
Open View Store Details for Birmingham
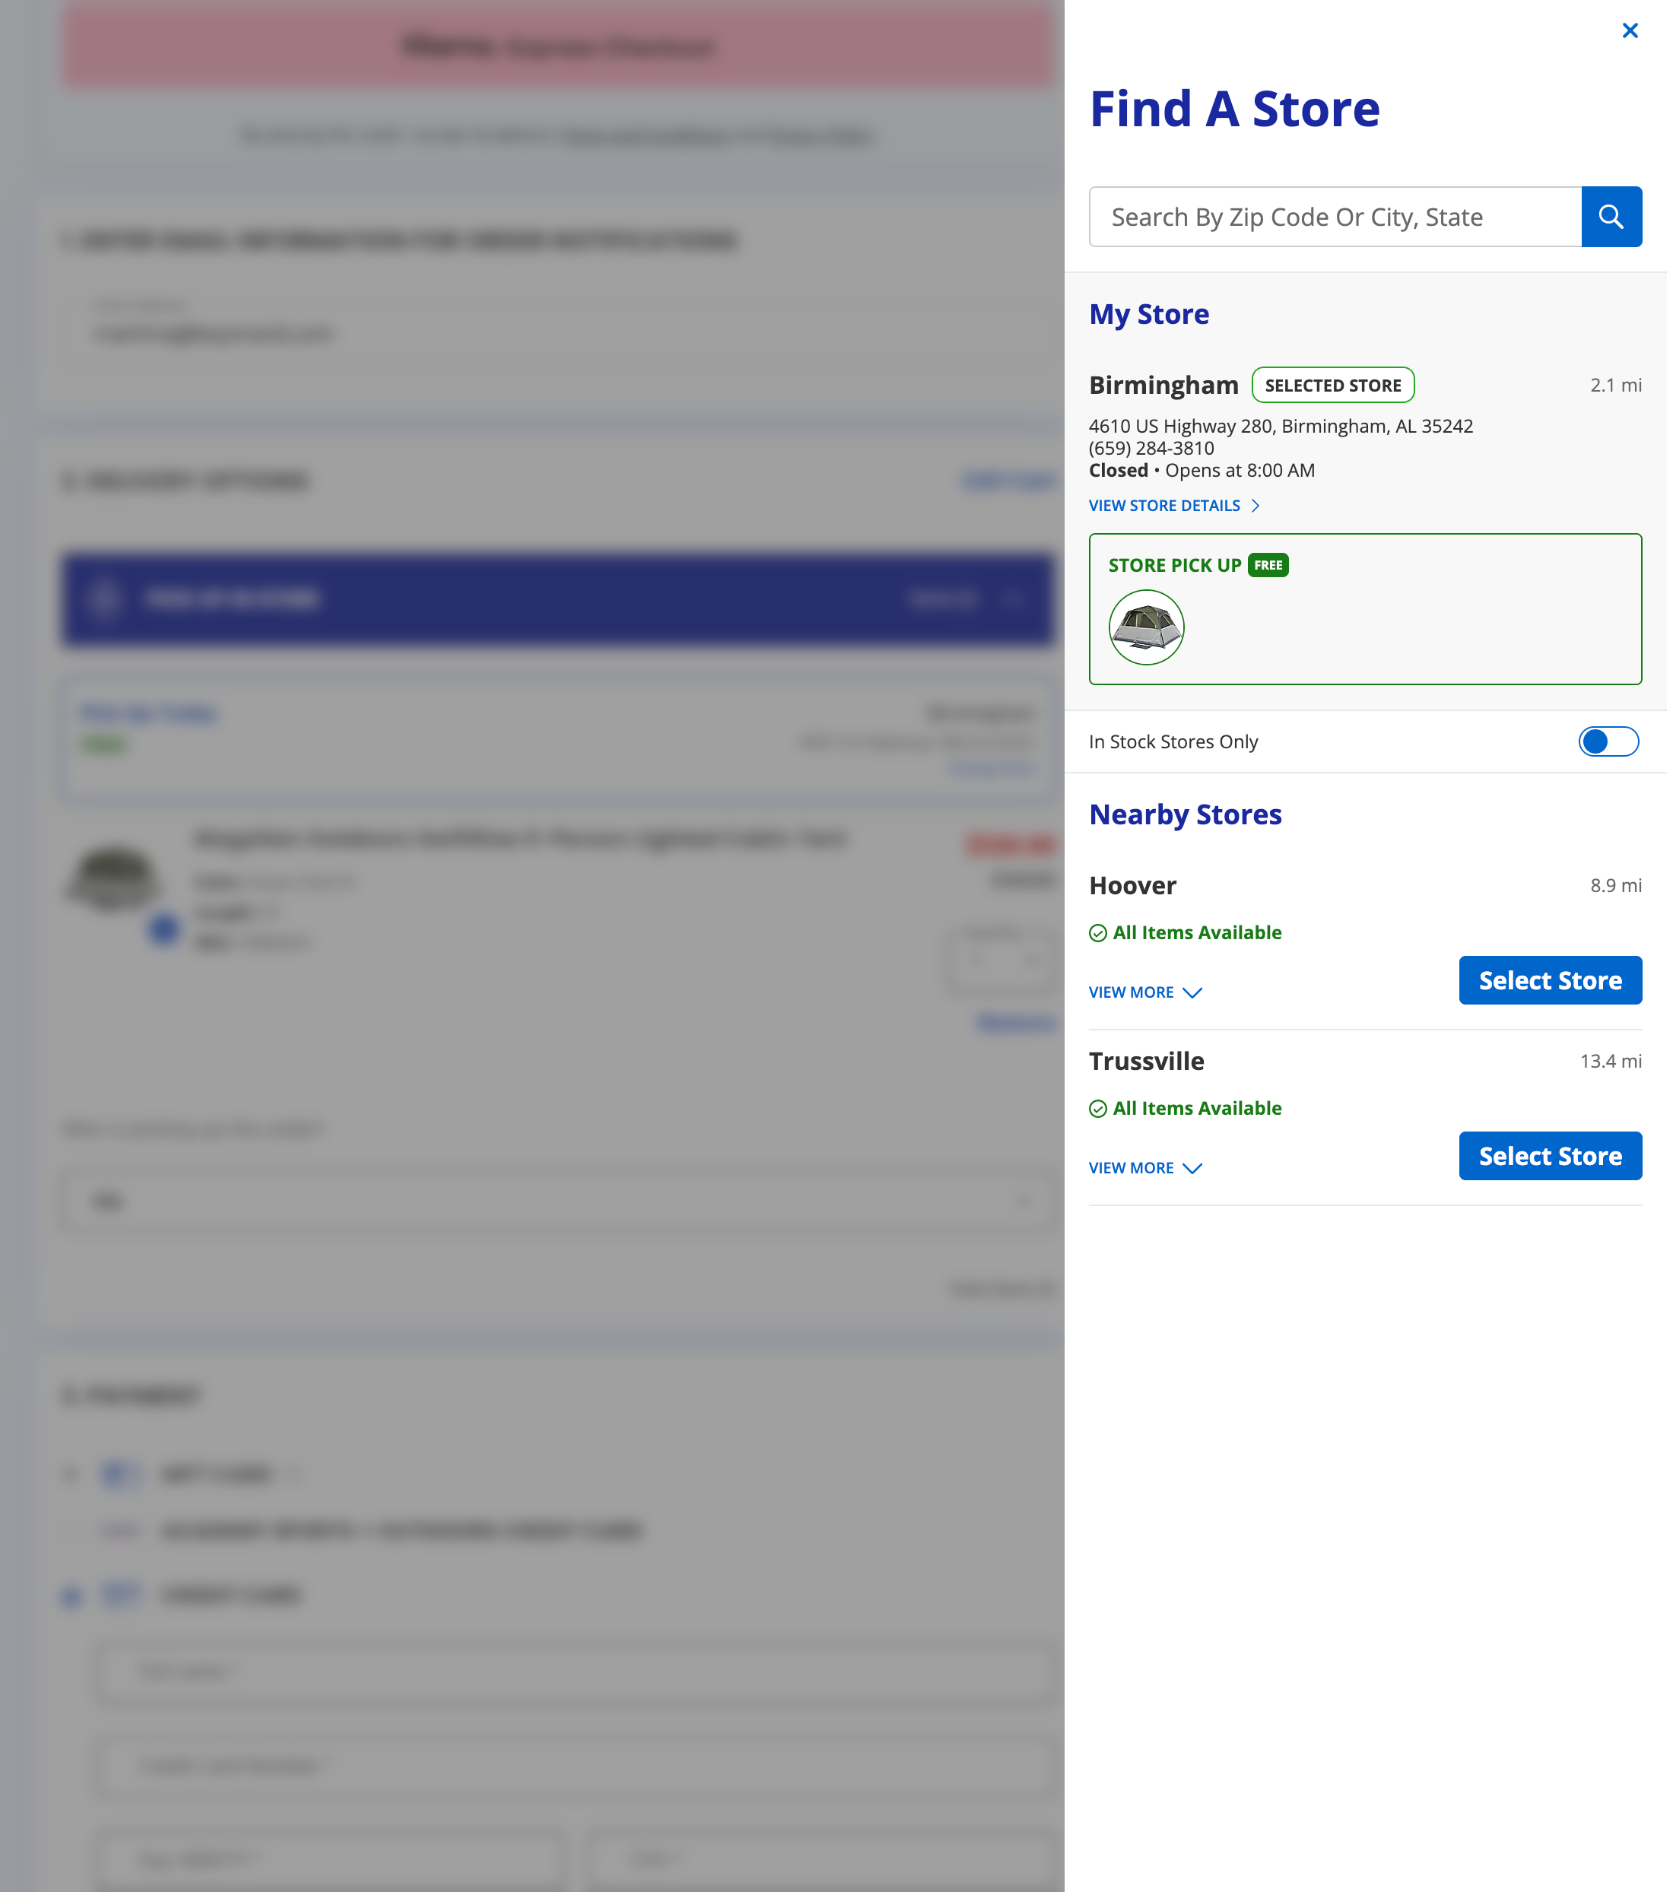point(1165,506)
